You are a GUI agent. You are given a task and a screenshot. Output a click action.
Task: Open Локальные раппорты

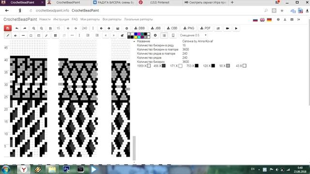(139, 19)
